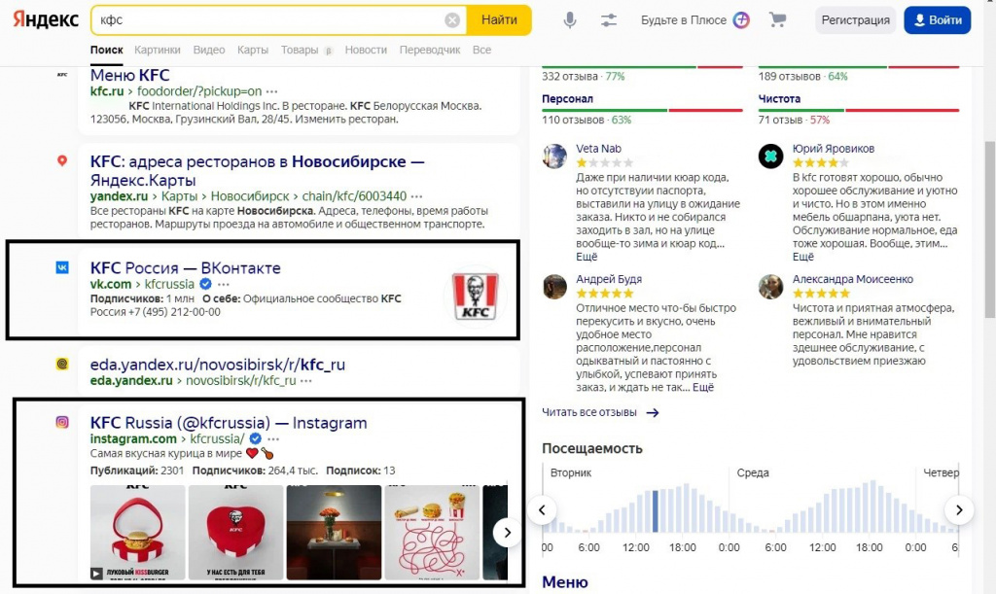Click the VK favicon beside KFC Россия
The height and width of the screenshot is (594, 996).
(x=62, y=267)
